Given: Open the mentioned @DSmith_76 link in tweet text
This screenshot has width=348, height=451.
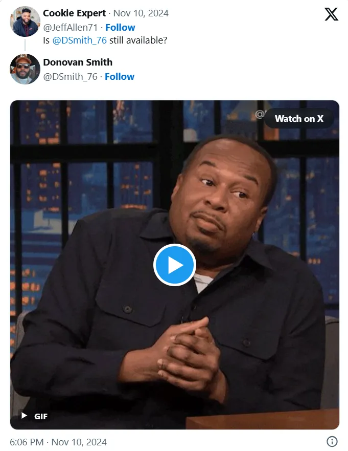Looking at the screenshot, I should coord(80,40).
